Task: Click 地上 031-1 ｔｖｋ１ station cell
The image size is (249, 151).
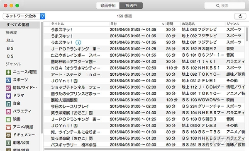Action: pyautogui.click(x=199, y=62)
